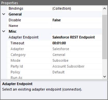Collapse the General category chevron
This screenshot has height=100, width=108.
click(4, 14)
